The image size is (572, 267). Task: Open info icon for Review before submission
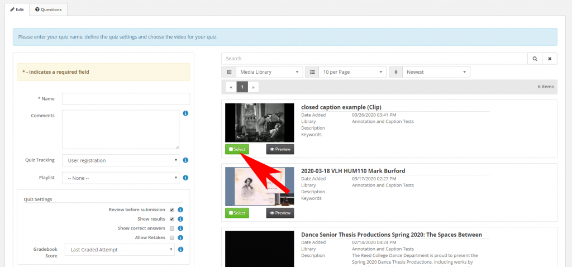point(180,209)
